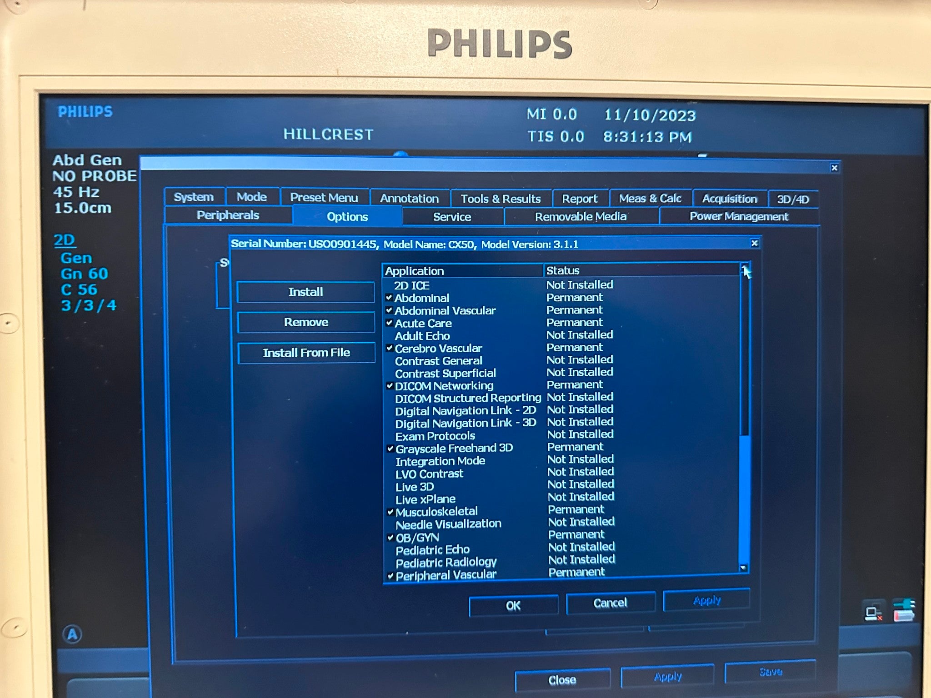931x698 pixels.
Task: Open Power Management tab
Action: pyautogui.click(x=737, y=216)
